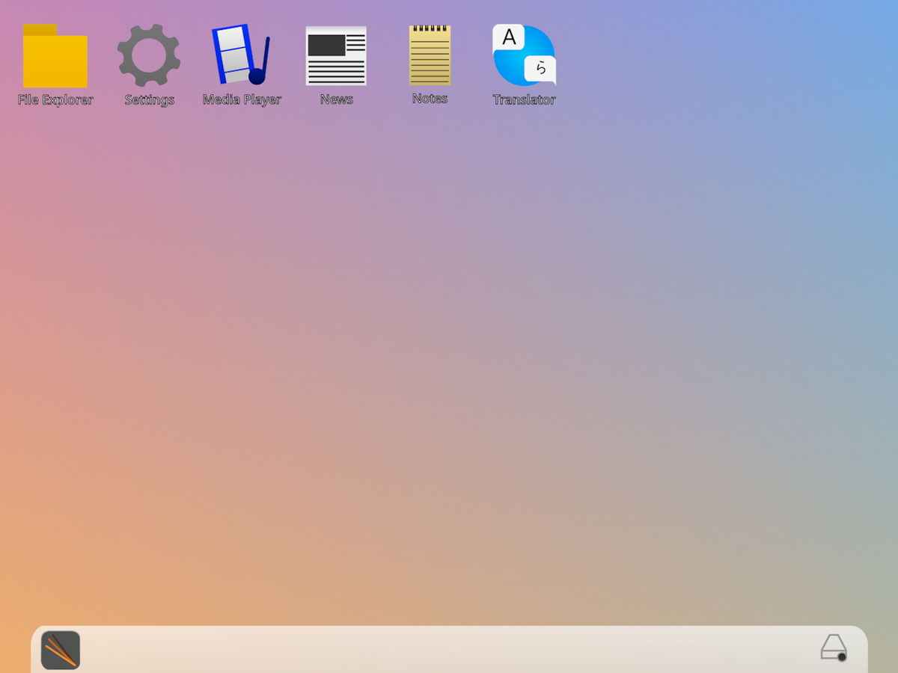Click the dock bar background

coord(449,649)
